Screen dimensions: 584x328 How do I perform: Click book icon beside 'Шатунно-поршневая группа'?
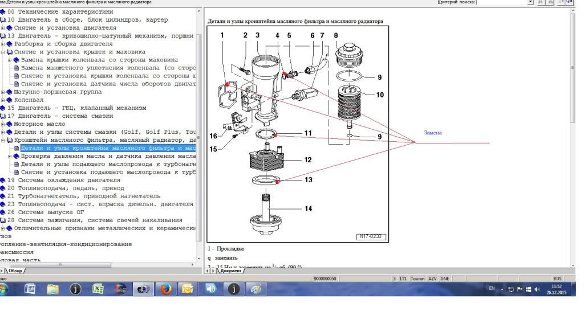pyautogui.click(x=10, y=92)
